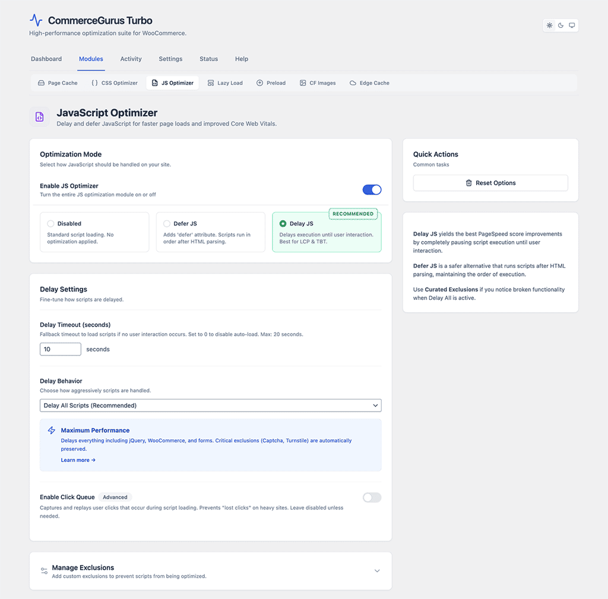
Task: Select system theme monitor icon
Action: point(572,25)
